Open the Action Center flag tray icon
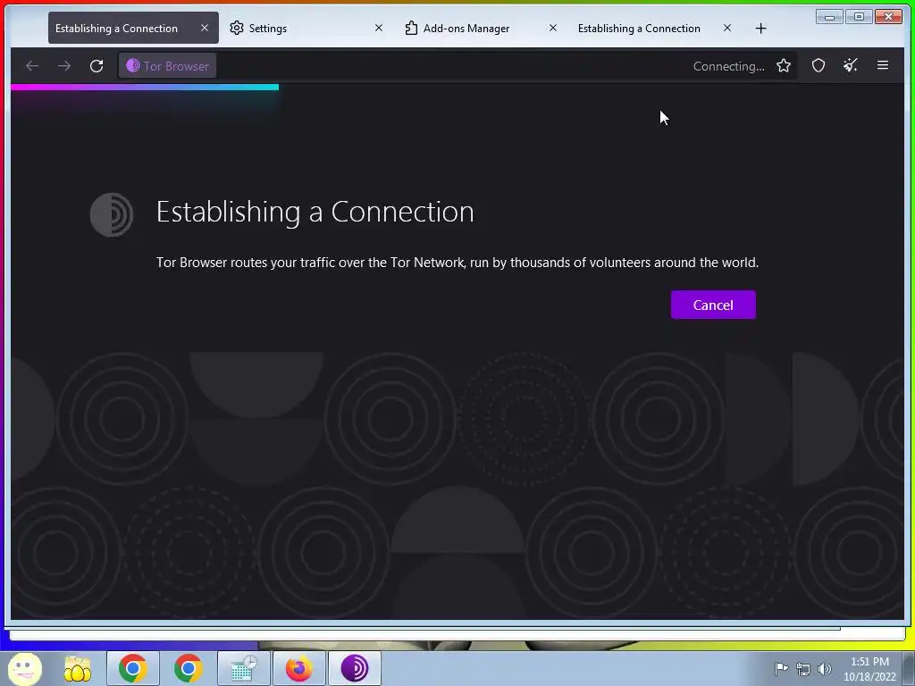This screenshot has width=915, height=686. [781, 668]
